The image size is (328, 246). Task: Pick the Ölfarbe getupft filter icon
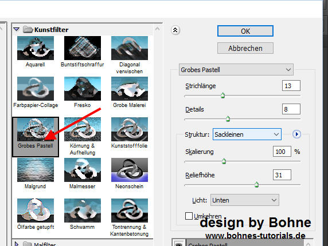click(36, 211)
